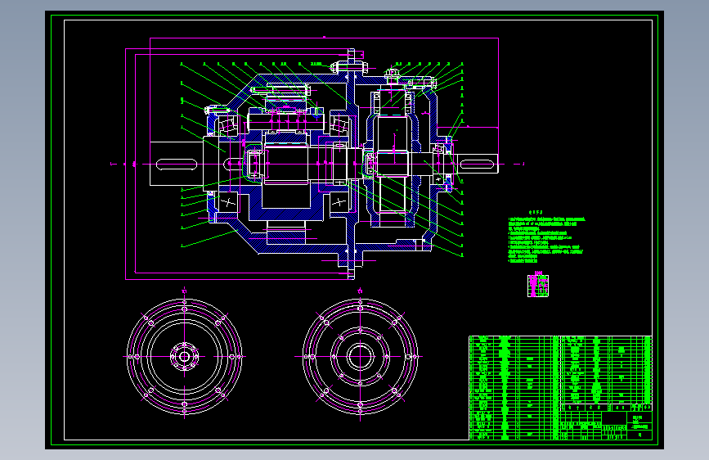Click the green parts list table
The image size is (709, 460).
click(560, 387)
